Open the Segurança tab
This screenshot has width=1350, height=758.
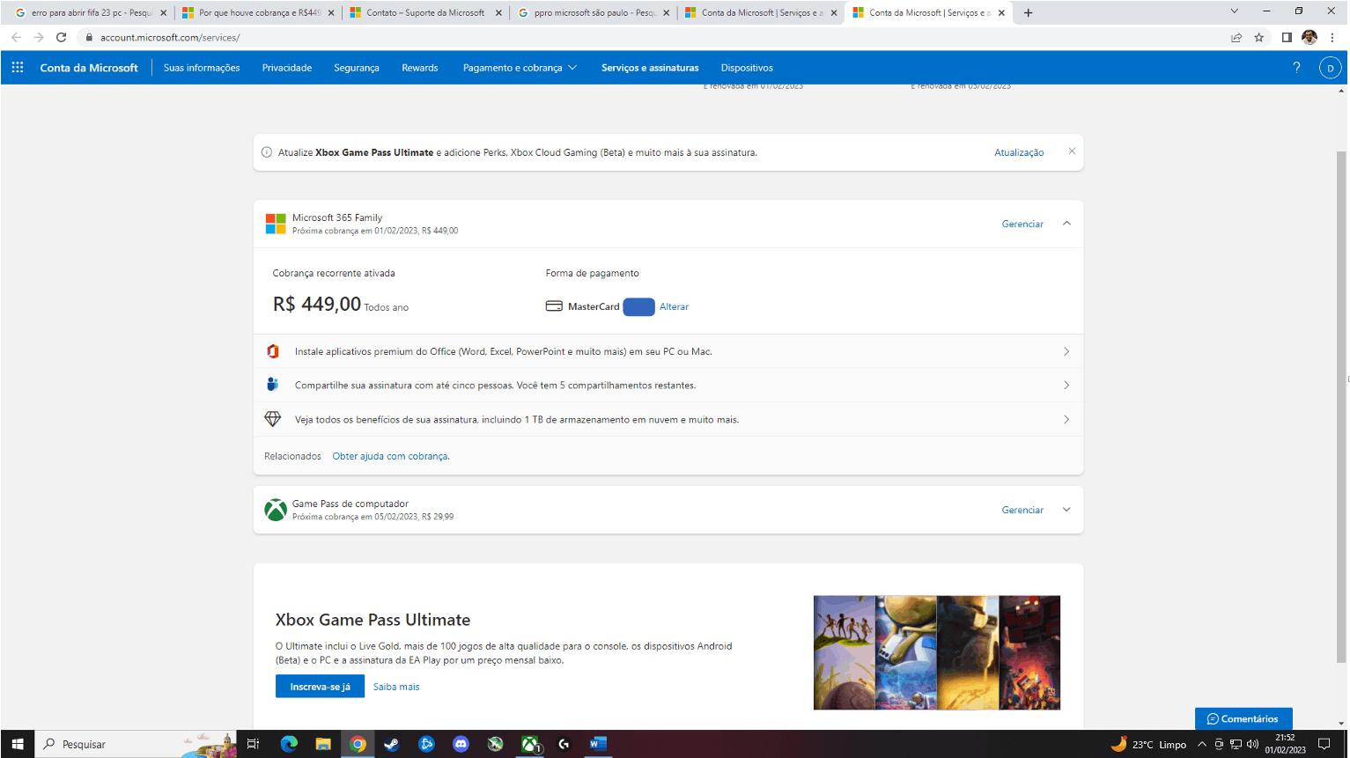pyautogui.click(x=357, y=68)
